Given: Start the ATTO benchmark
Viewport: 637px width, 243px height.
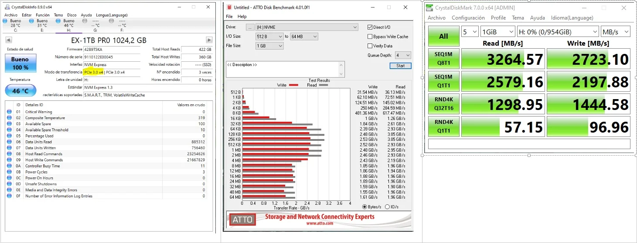Looking at the screenshot, I should [x=400, y=66].
